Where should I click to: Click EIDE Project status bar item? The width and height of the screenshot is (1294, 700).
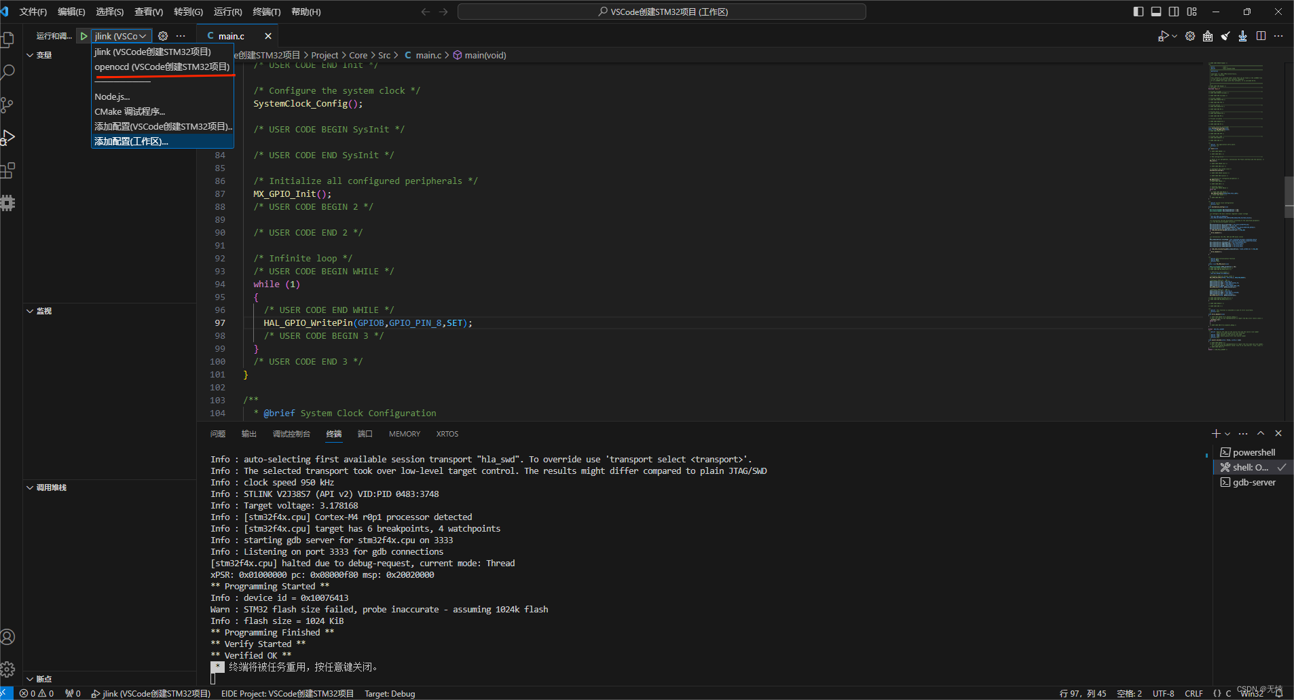point(287,693)
